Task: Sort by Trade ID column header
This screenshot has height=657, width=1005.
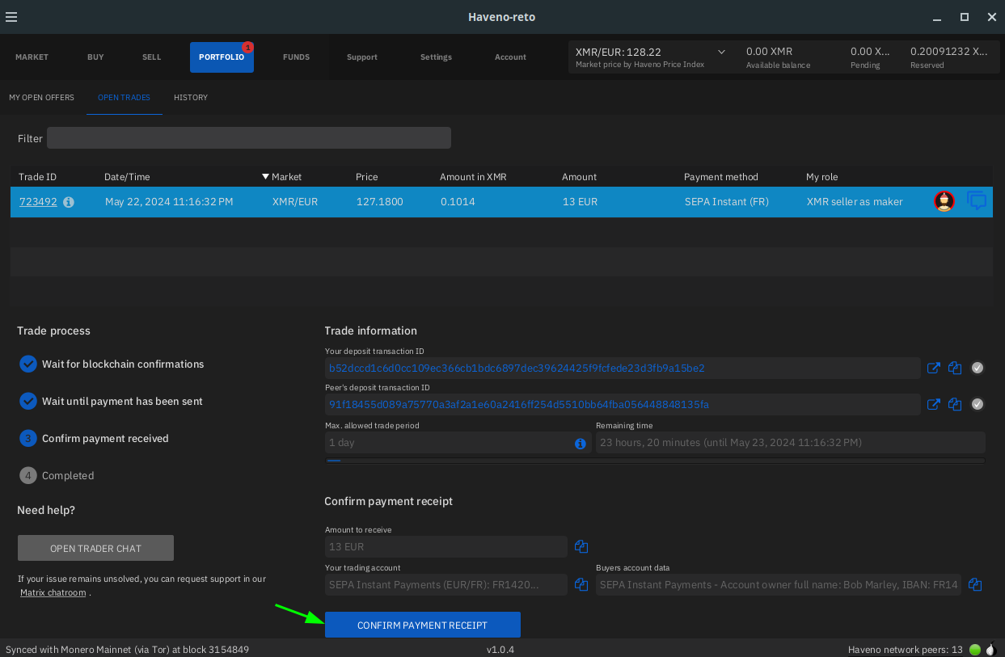Action: click(38, 177)
